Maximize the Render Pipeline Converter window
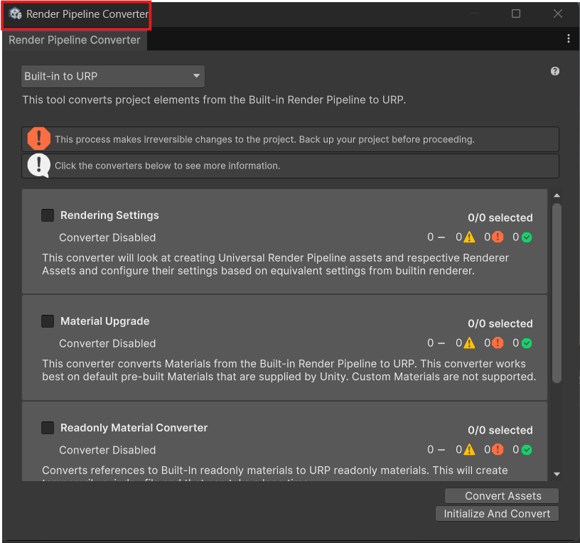Screen dimensions: 580x543 [515, 14]
